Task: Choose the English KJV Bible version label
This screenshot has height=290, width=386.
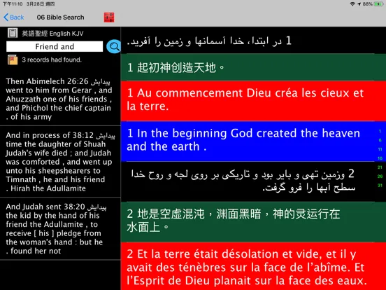Action: pyautogui.click(x=52, y=34)
